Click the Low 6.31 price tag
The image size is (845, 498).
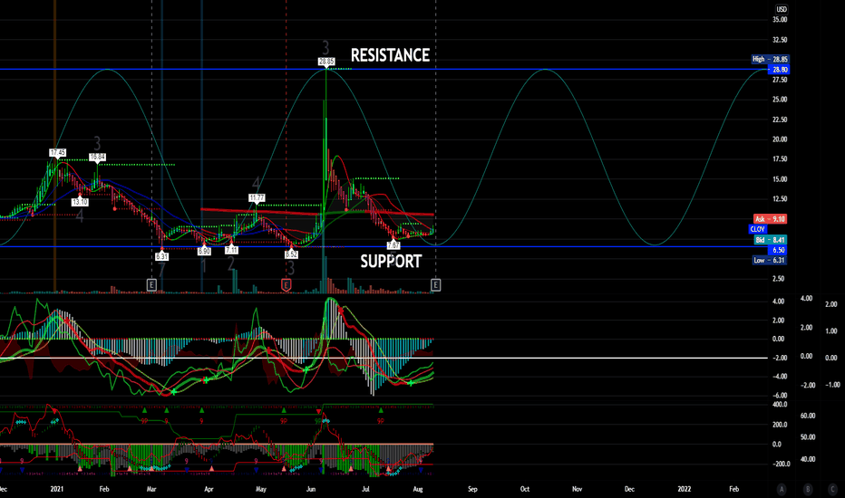coord(770,261)
